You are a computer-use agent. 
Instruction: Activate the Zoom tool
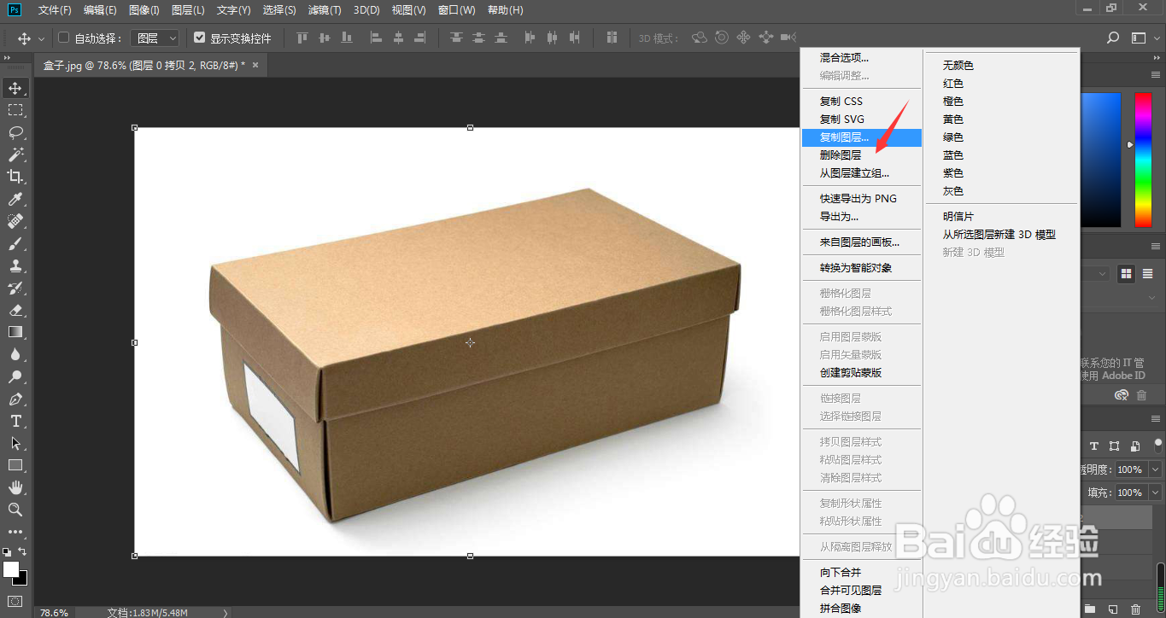(x=15, y=510)
